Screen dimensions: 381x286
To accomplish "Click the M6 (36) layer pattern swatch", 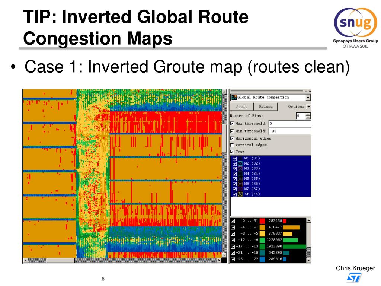I will click(x=240, y=184).
